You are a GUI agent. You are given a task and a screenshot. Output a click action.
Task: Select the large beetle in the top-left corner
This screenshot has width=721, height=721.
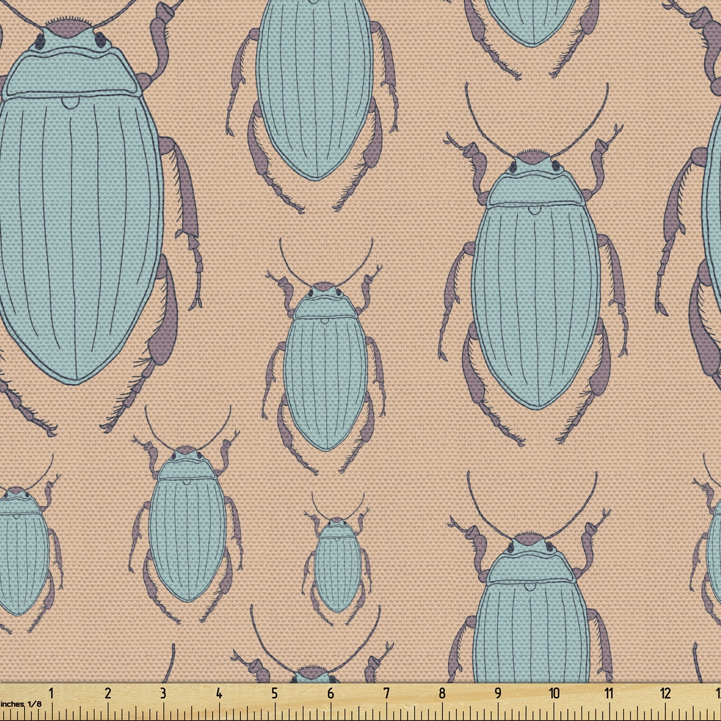72,192
